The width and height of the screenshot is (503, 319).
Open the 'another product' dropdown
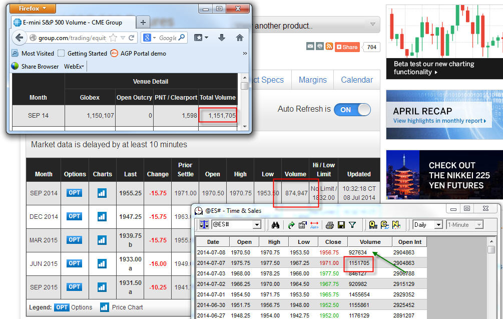[x=372, y=25]
